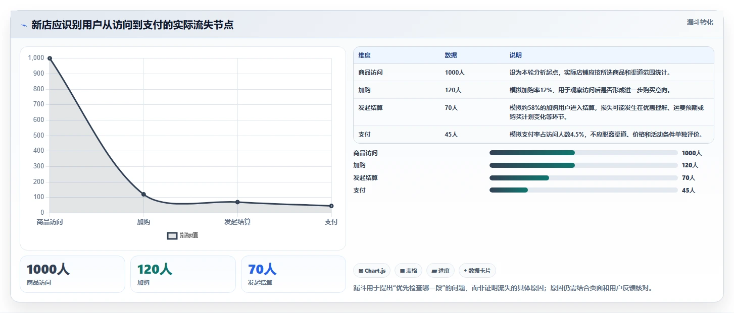Click the 进度 chip
Viewport: 734px width, 313px height.
pos(441,271)
